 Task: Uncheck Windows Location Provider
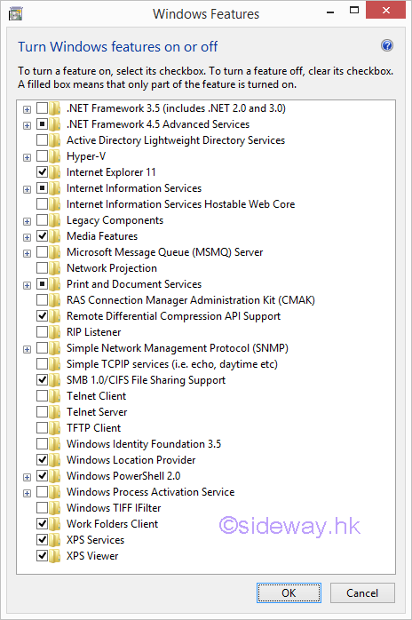(42, 459)
